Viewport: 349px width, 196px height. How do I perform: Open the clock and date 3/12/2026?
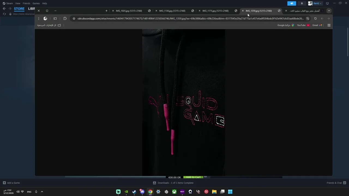click(x=8, y=192)
